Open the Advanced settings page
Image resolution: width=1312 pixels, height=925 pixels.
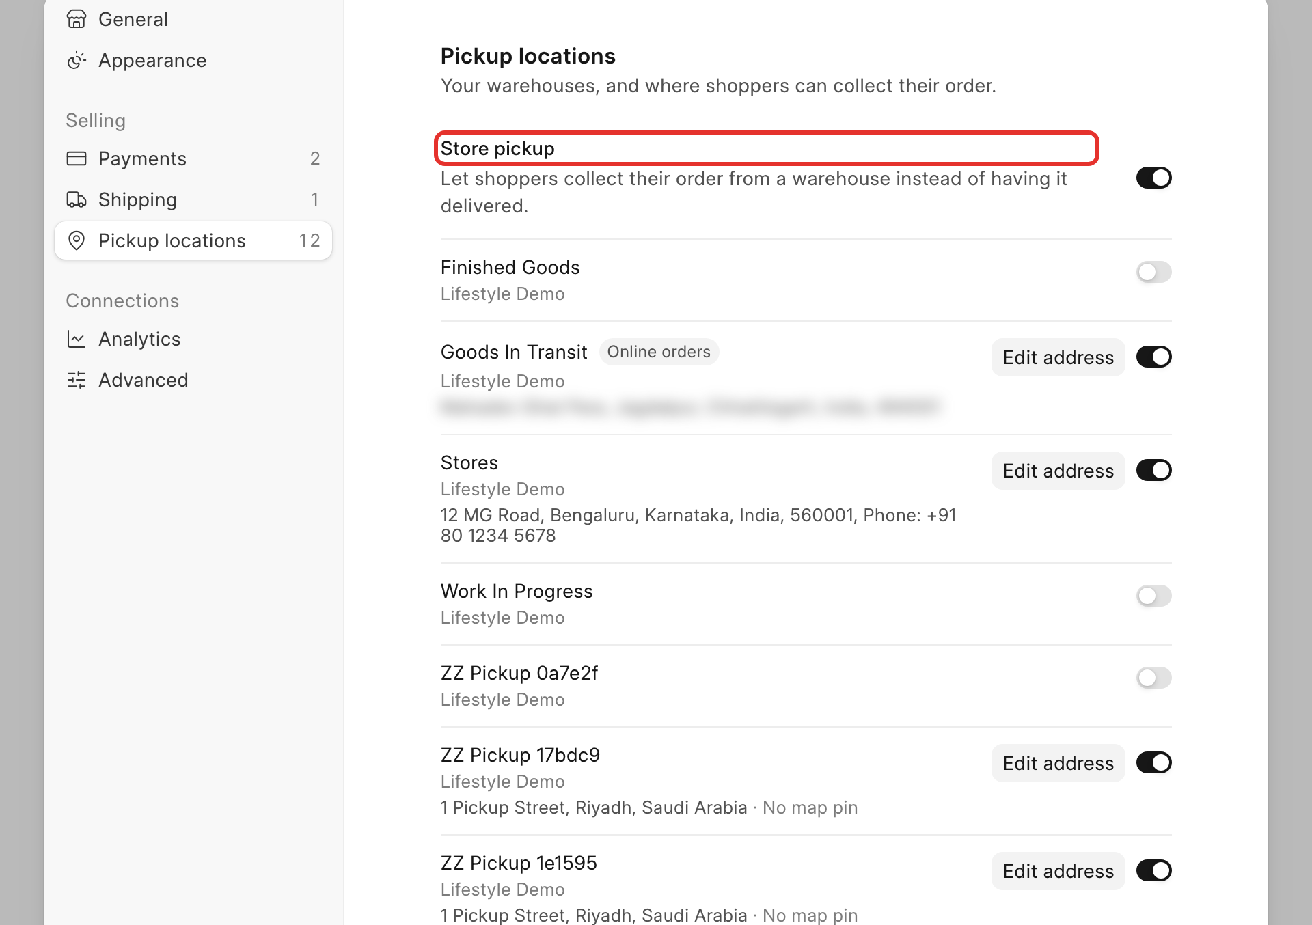click(x=193, y=380)
